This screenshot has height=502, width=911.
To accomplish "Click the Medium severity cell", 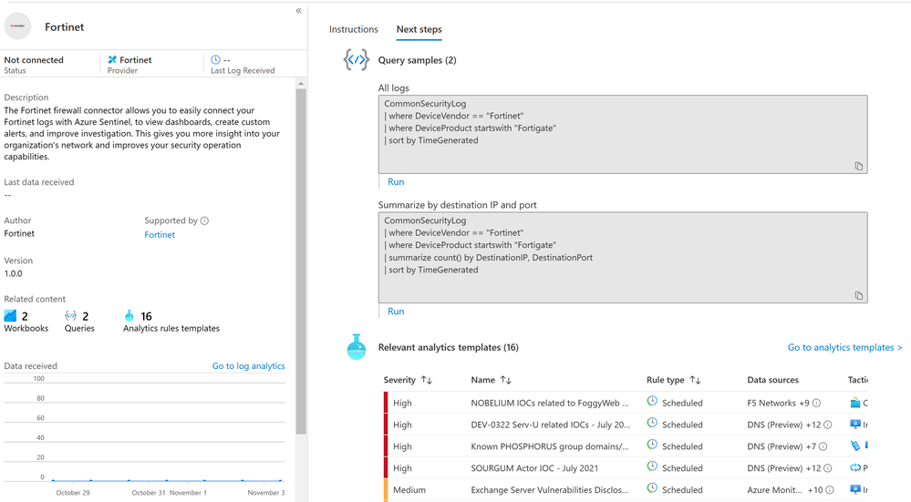I will click(409, 490).
